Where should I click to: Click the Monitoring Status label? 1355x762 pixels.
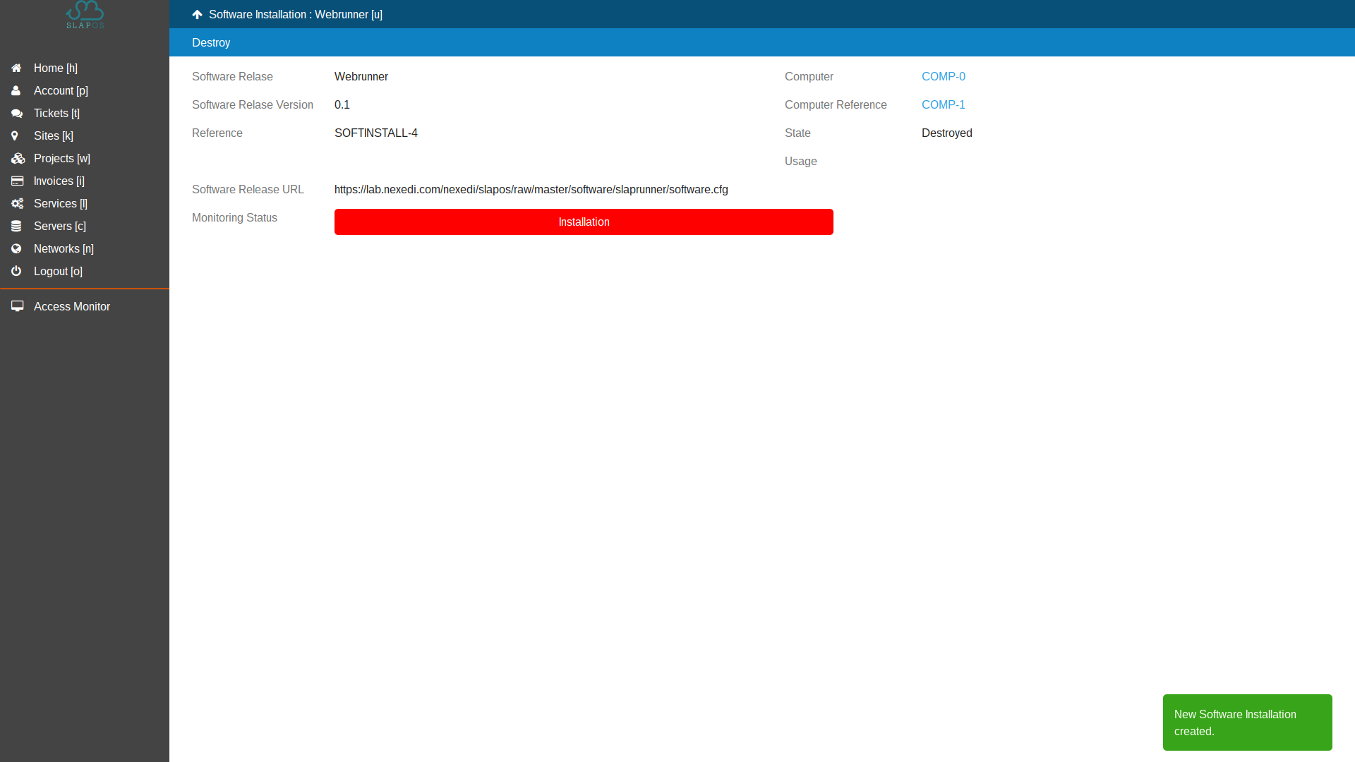point(234,217)
